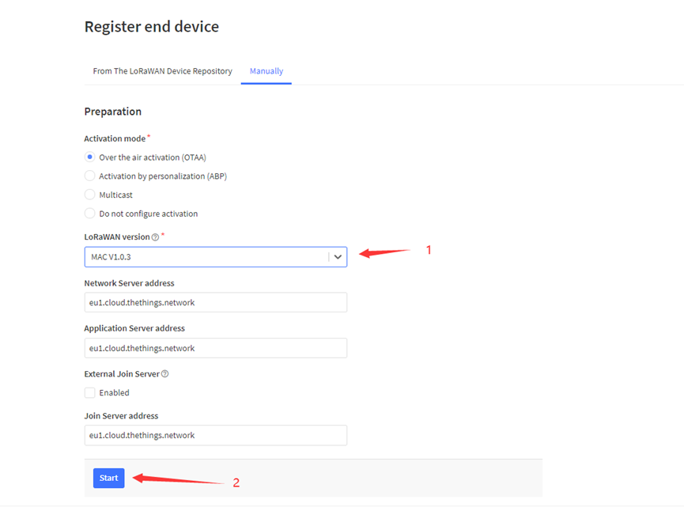Select the Manually tab
The image size is (684, 507).
(266, 71)
